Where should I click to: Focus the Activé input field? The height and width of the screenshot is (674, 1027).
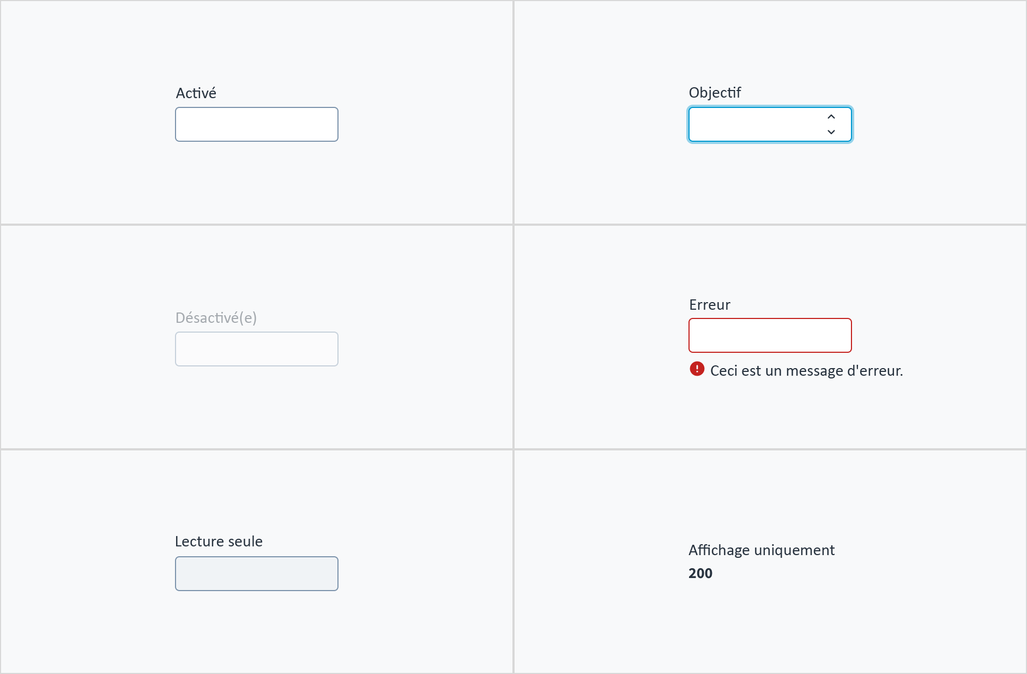(257, 124)
